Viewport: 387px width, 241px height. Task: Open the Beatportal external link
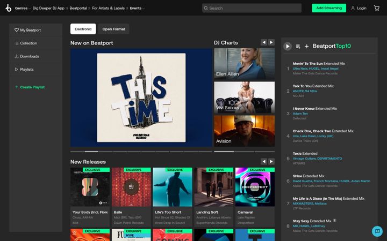(x=80, y=8)
